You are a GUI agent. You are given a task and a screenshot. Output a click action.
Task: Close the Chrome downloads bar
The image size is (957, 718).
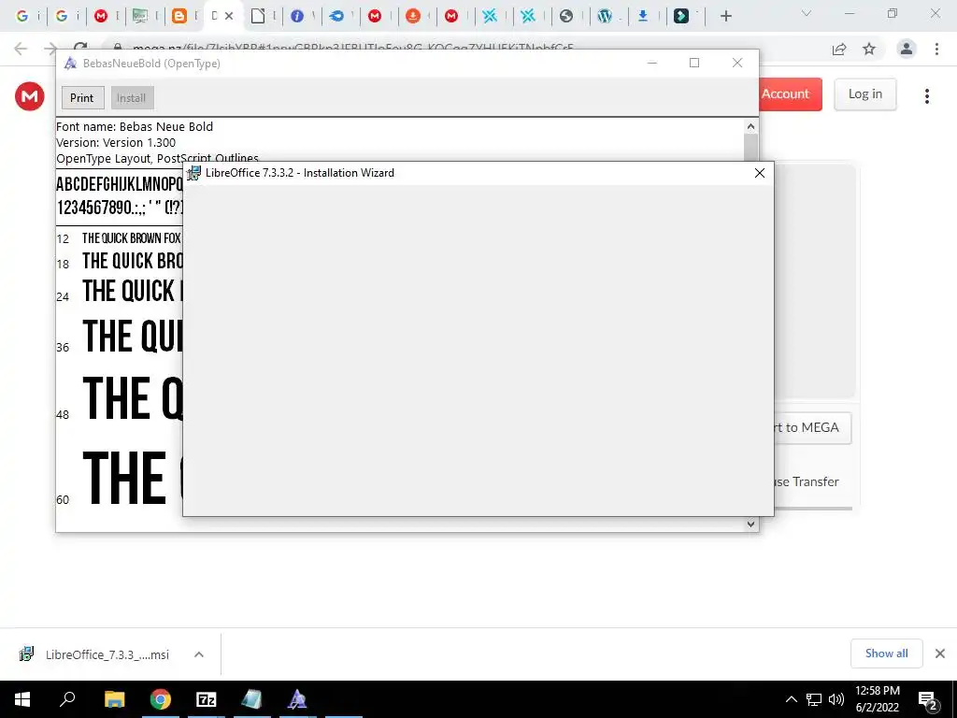[x=940, y=653]
